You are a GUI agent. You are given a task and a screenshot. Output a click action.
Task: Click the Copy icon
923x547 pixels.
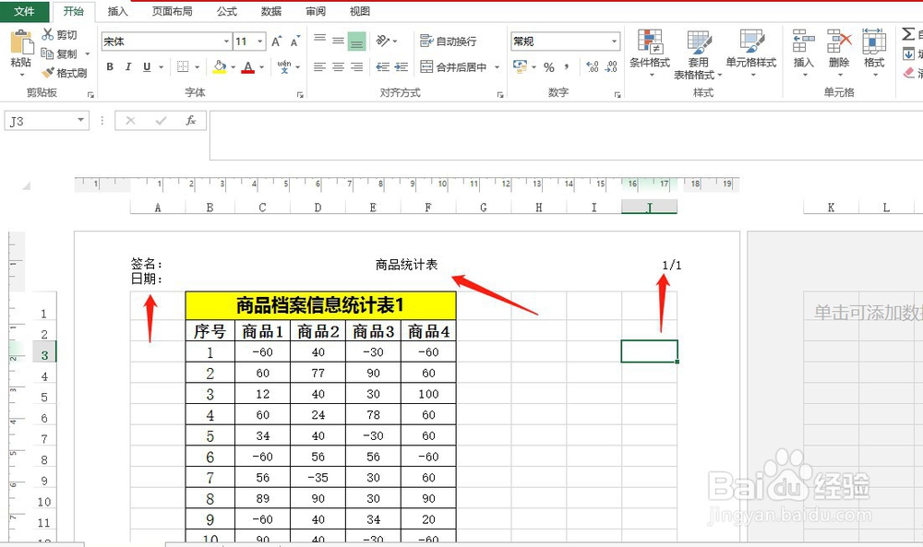[x=47, y=54]
